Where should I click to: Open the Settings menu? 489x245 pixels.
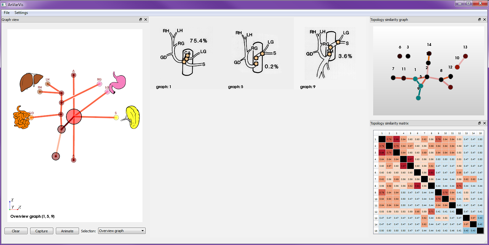click(x=21, y=13)
